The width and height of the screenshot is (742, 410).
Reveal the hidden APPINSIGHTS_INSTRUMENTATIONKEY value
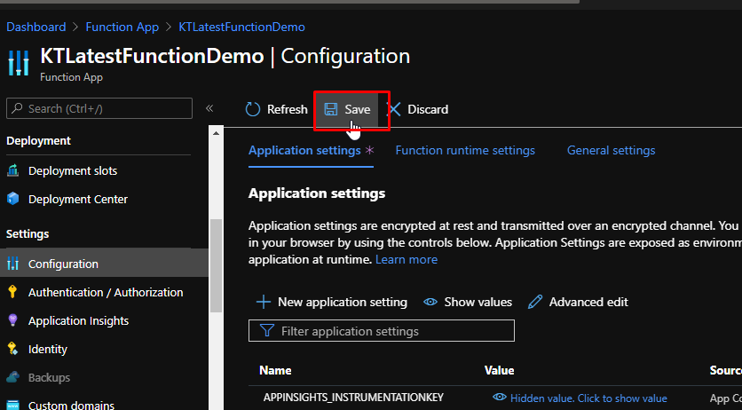point(588,398)
